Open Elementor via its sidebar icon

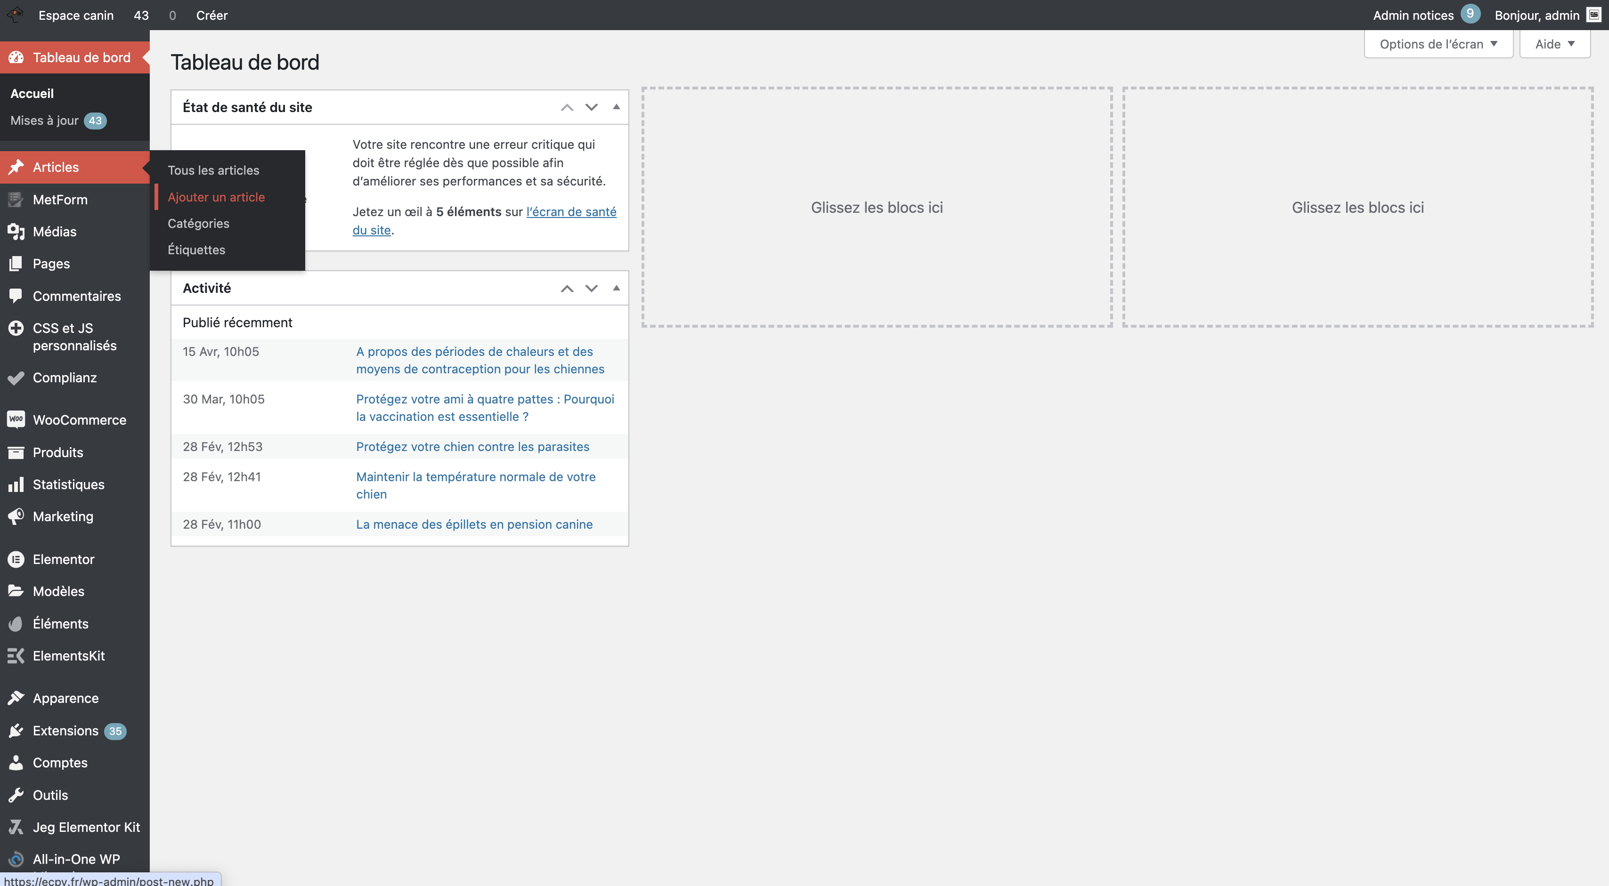click(16, 559)
